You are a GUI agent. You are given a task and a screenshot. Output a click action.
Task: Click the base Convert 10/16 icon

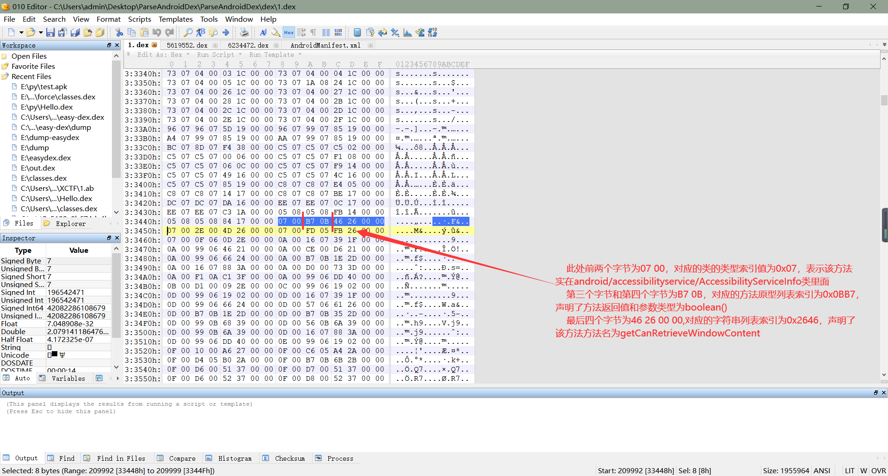tap(432, 32)
